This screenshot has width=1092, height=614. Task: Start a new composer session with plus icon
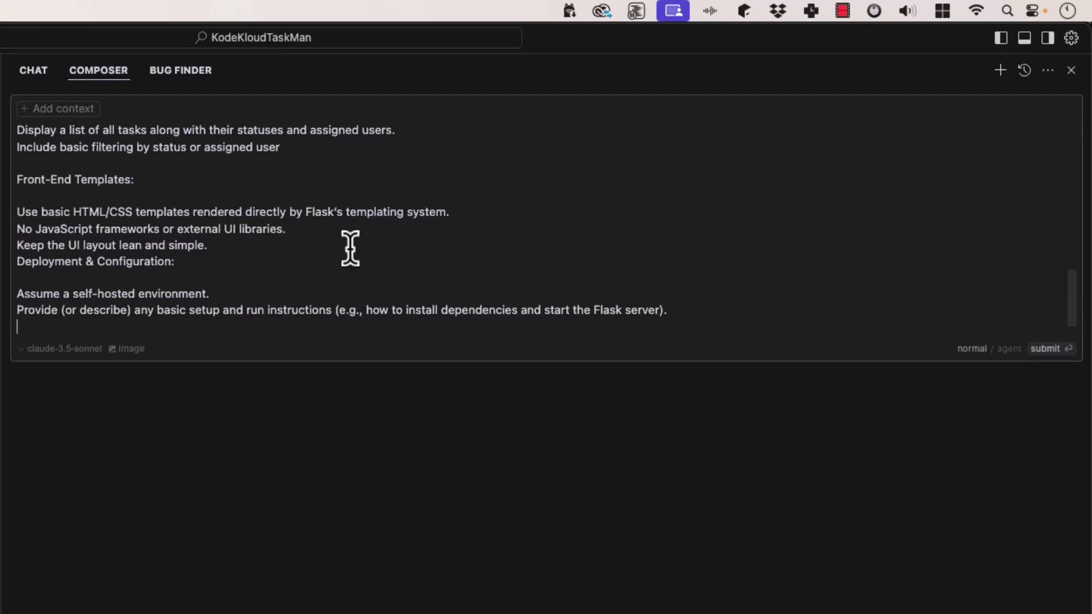click(x=1000, y=70)
